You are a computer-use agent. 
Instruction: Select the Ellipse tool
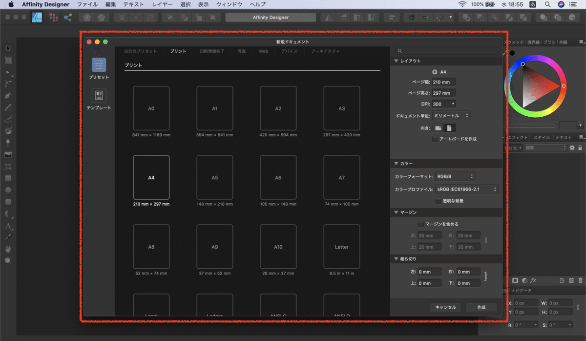click(x=8, y=190)
